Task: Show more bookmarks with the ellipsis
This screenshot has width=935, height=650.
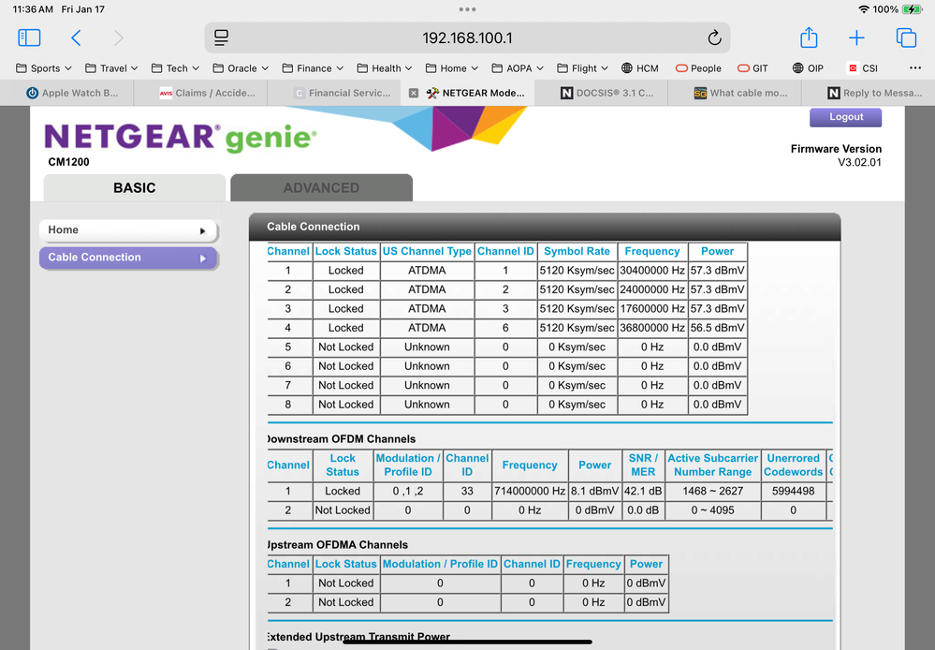Action: [914, 68]
